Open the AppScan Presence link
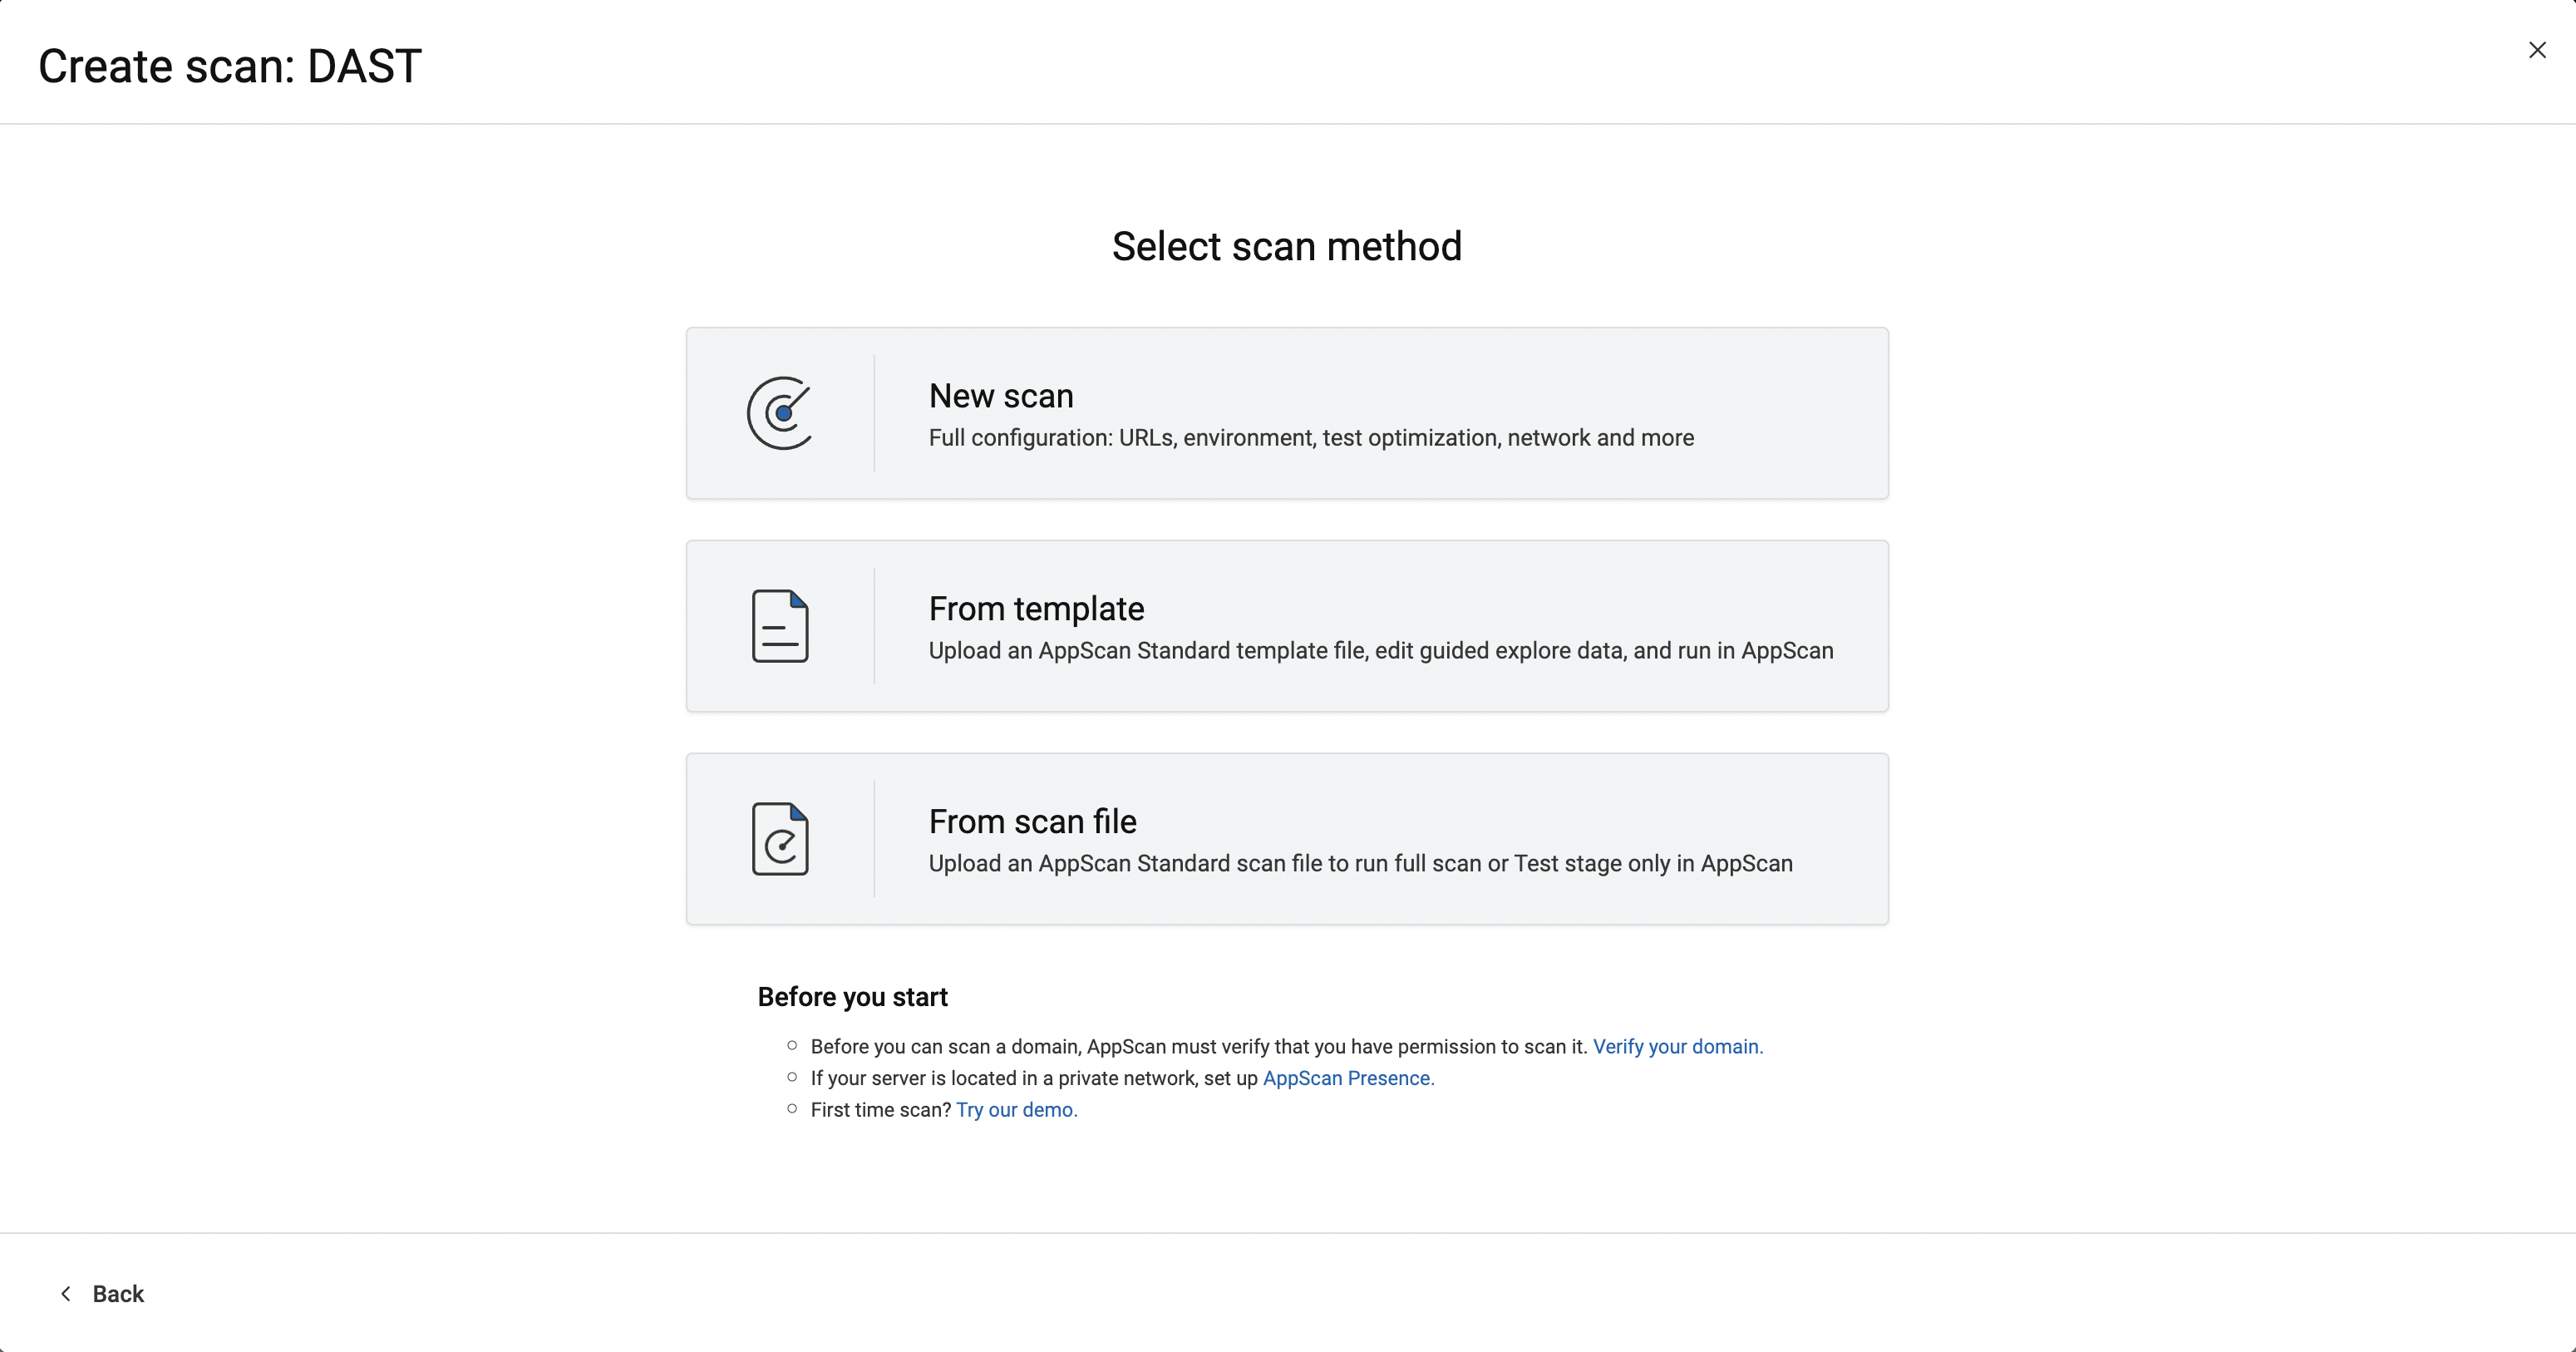 pos(1347,1078)
